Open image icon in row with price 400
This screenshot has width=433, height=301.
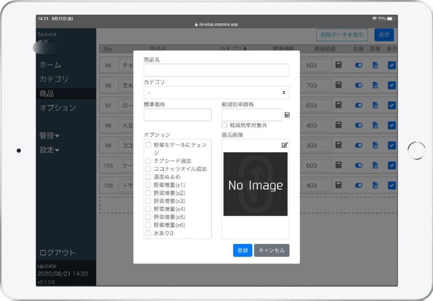pyautogui.click(x=375, y=125)
